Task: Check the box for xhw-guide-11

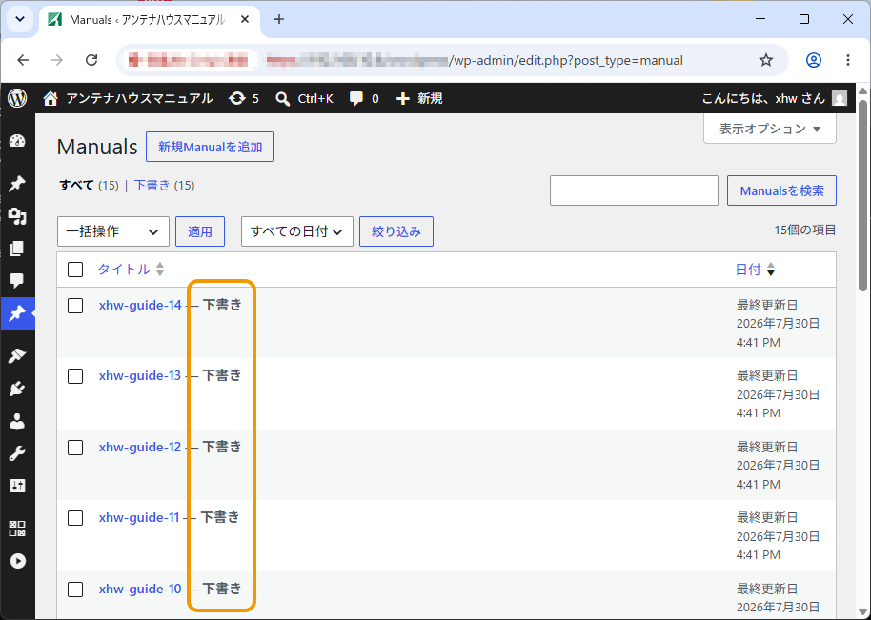Action: (75, 518)
